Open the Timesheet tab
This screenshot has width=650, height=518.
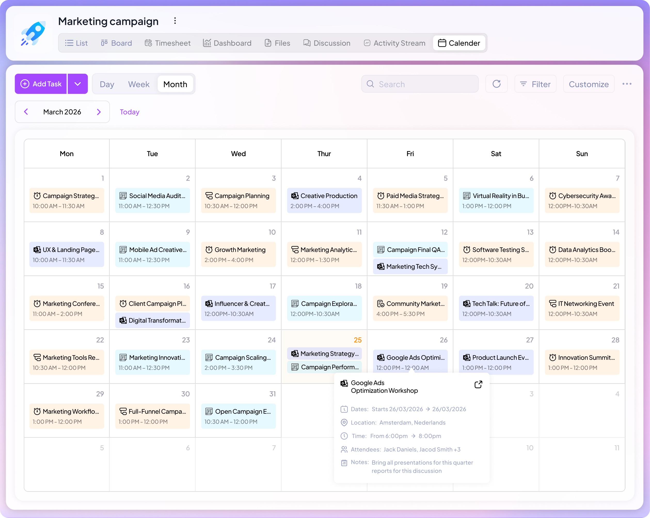coord(168,43)
